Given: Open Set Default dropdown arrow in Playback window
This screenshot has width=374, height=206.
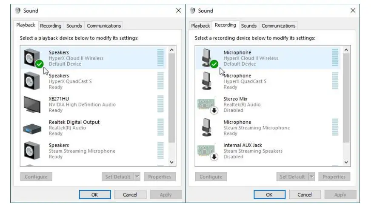Looking at the screenshot, I should pyautogui.click(x=137, y=177).
